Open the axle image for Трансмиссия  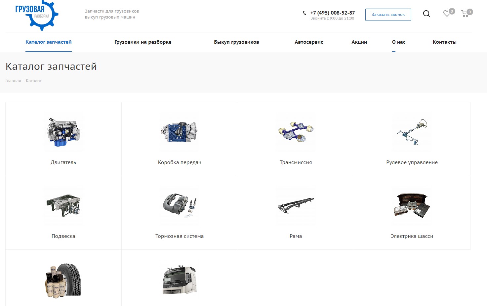tap(296, 132)
